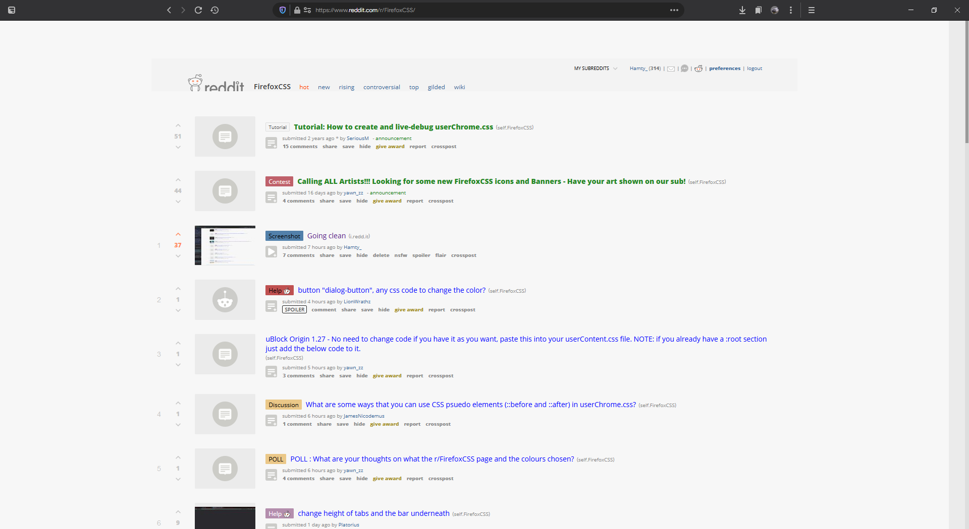Viewport: 969px width, 529px height.
Task: Click delete on the Going clean post
Action: pyautogui.click(x=381, y=255)
